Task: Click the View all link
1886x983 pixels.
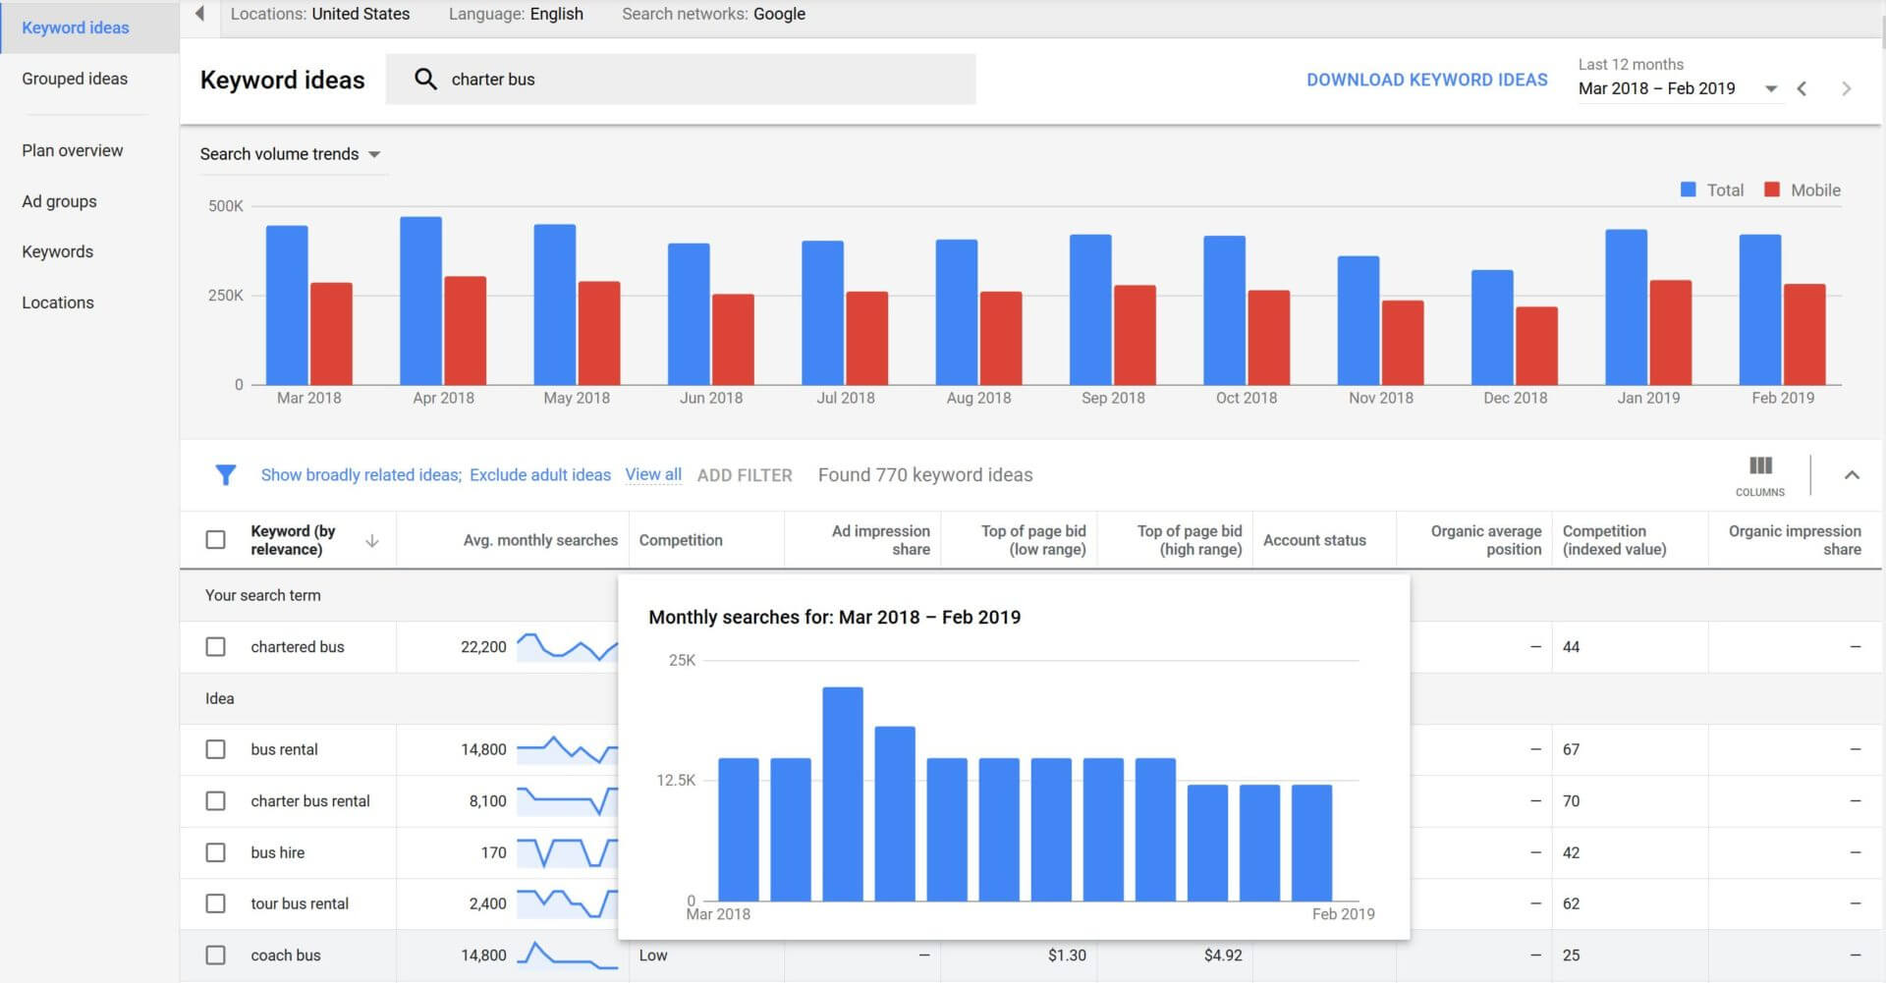Action: point(653,474)
